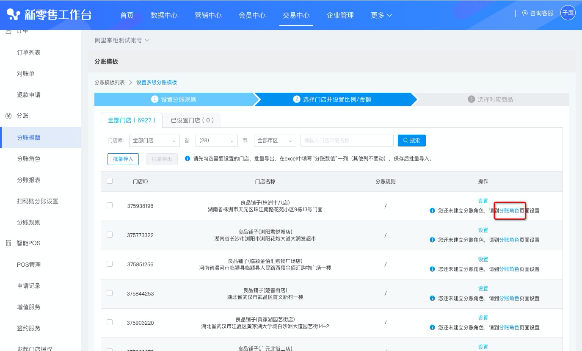Click step 1 设置分账规则 in progress bar
The image size is (582, 351).
pyautogui.click(x=174, y=99)
